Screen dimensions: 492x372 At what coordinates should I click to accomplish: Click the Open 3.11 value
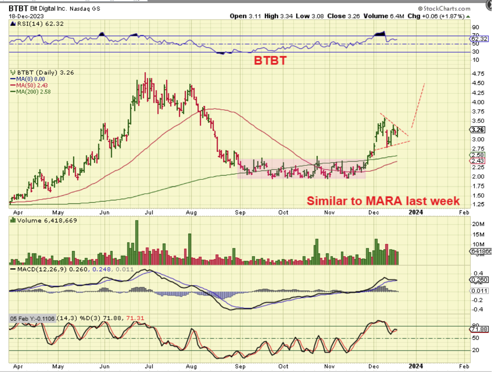[245, 16]
